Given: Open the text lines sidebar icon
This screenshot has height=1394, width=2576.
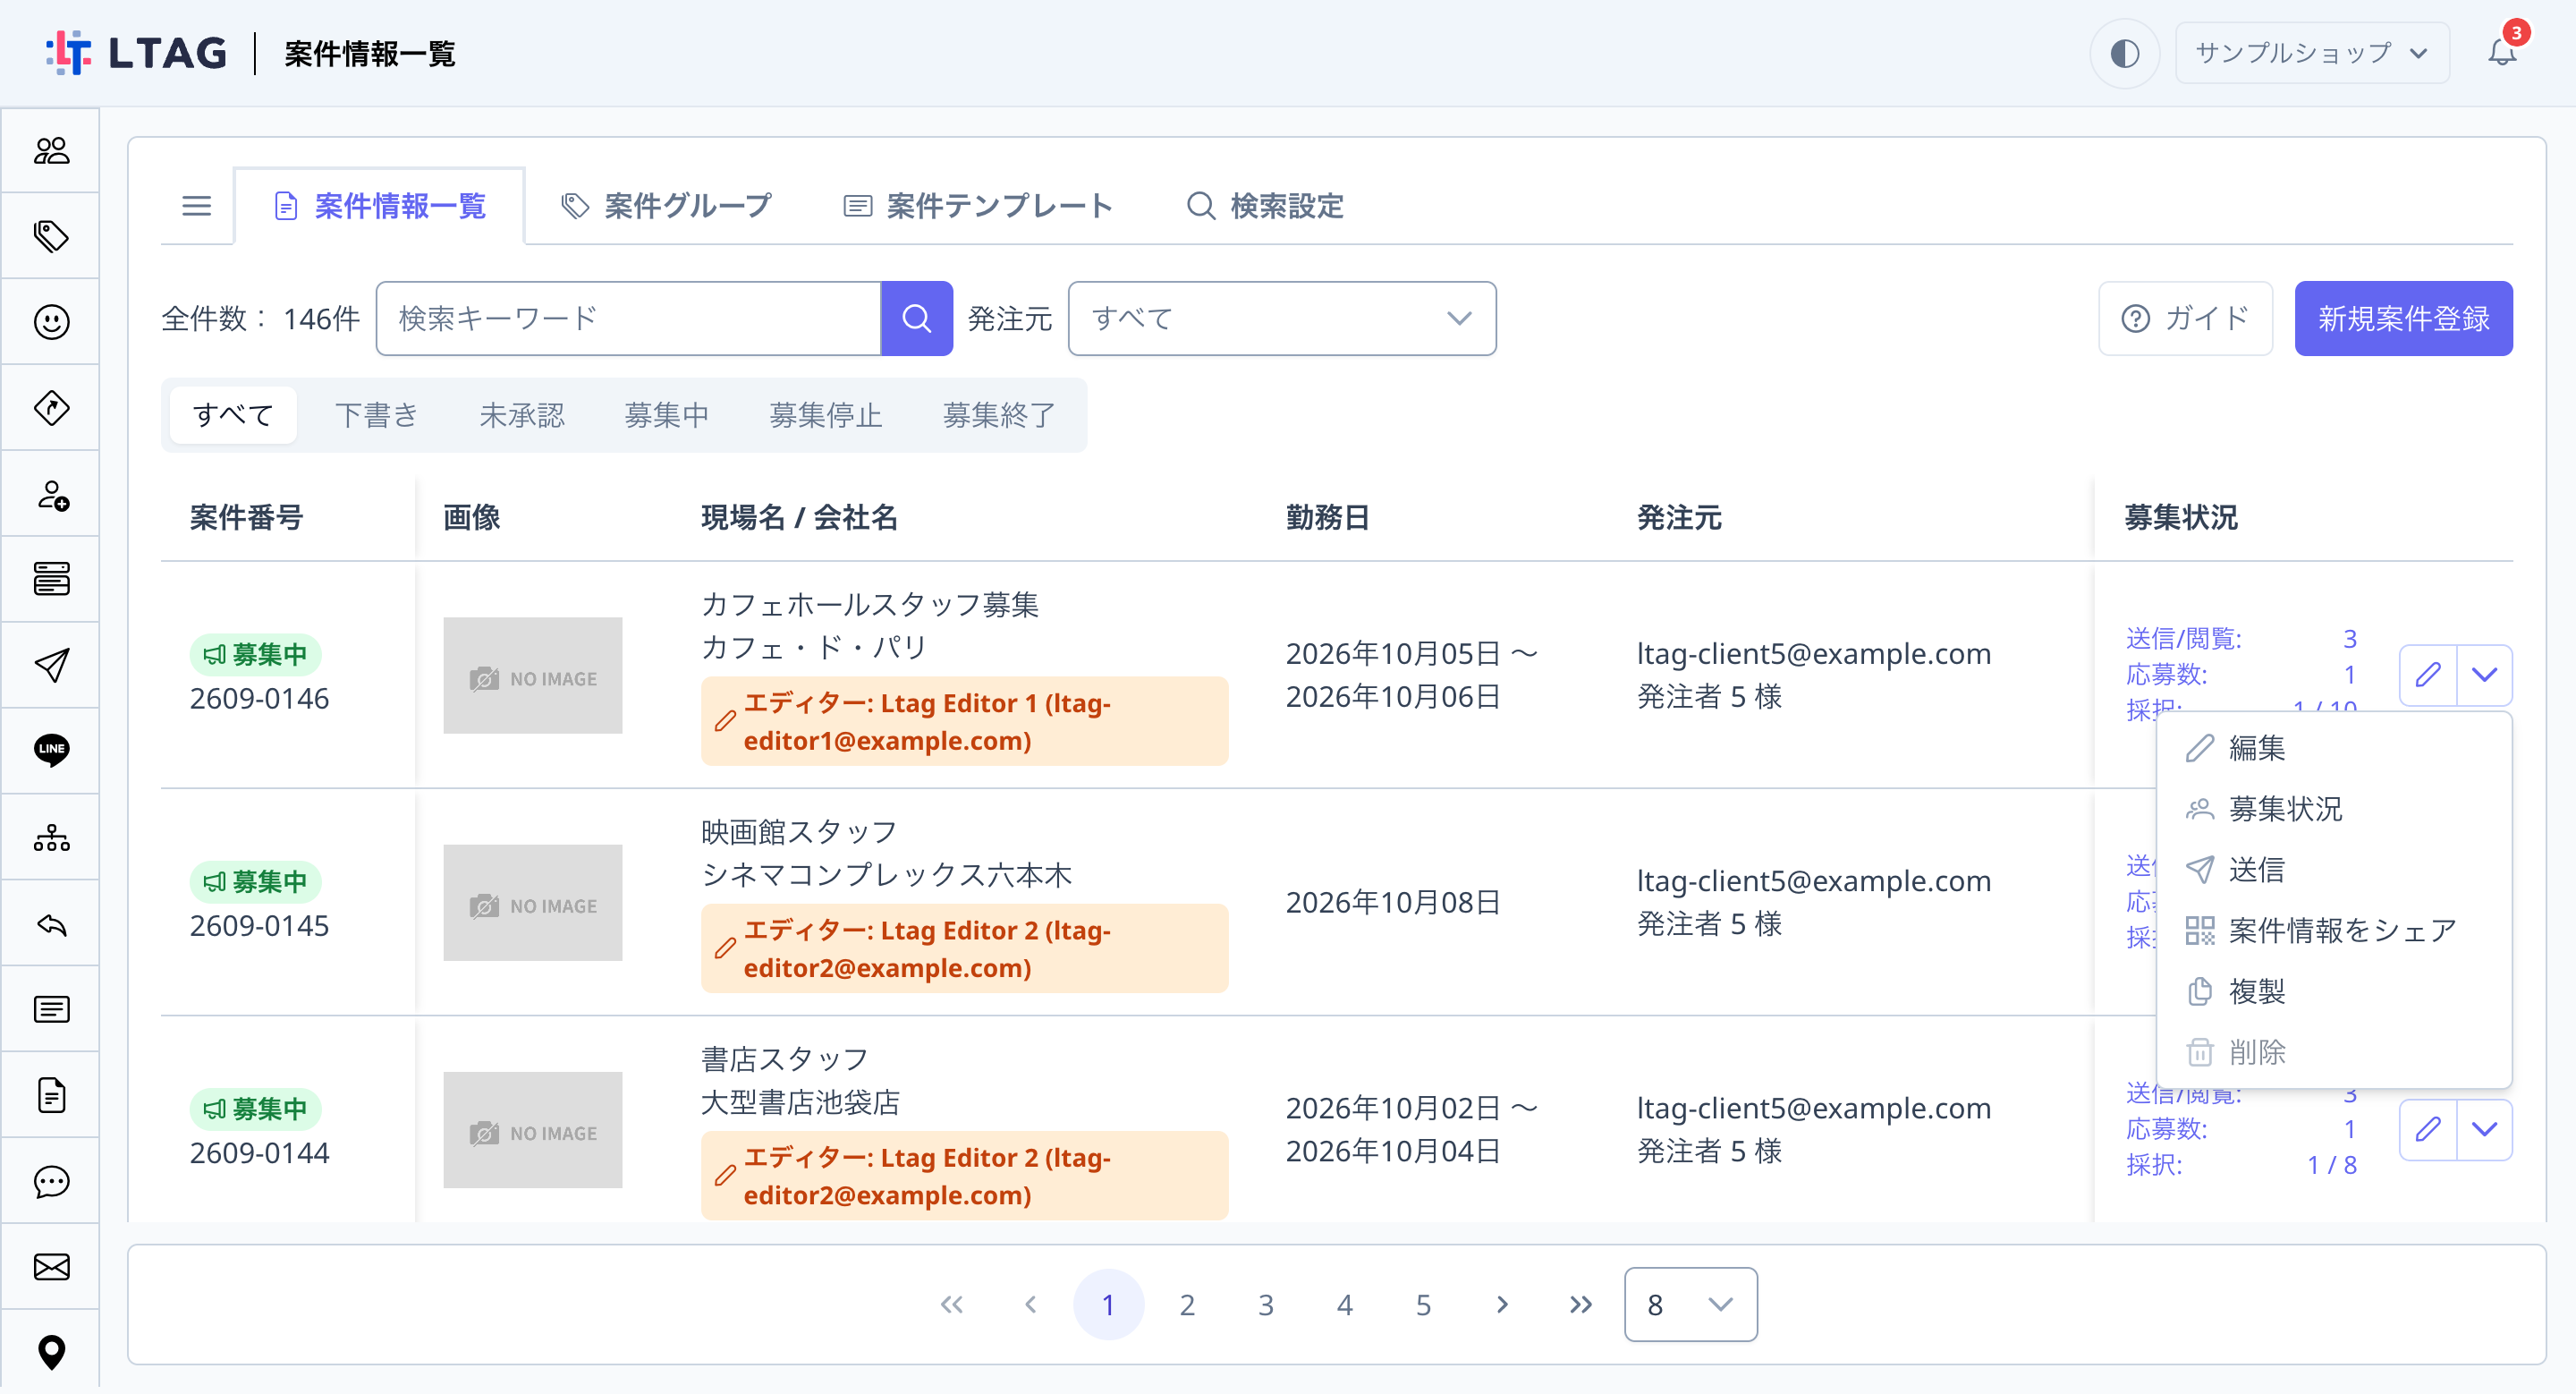Looking at the screenshot, I should tap(51, 1009).
